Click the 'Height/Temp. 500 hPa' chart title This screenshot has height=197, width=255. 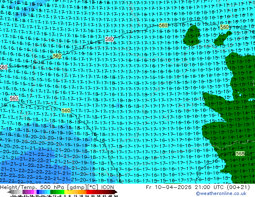[32, 187]
